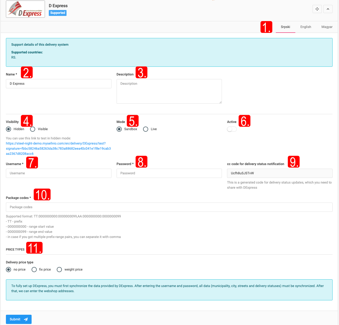Image resolution: width=339 pixels, height=325 pixels.
Task: Select the Visible radio button
Action: pos(33,129)
